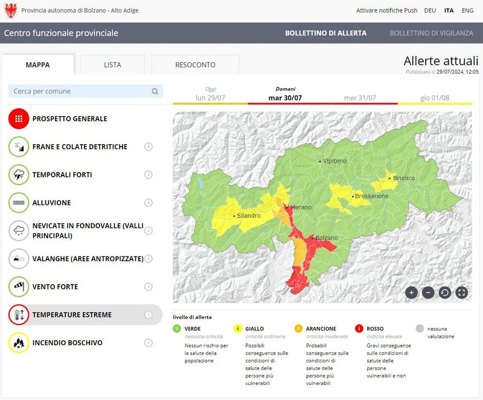Viewport: 483px width, 400px height.
Task: Zoom in on the map
Action: (x=412, y=293)
